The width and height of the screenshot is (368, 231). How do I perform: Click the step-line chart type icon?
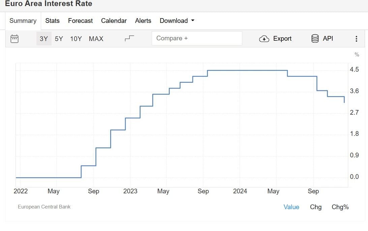(129, 38)
